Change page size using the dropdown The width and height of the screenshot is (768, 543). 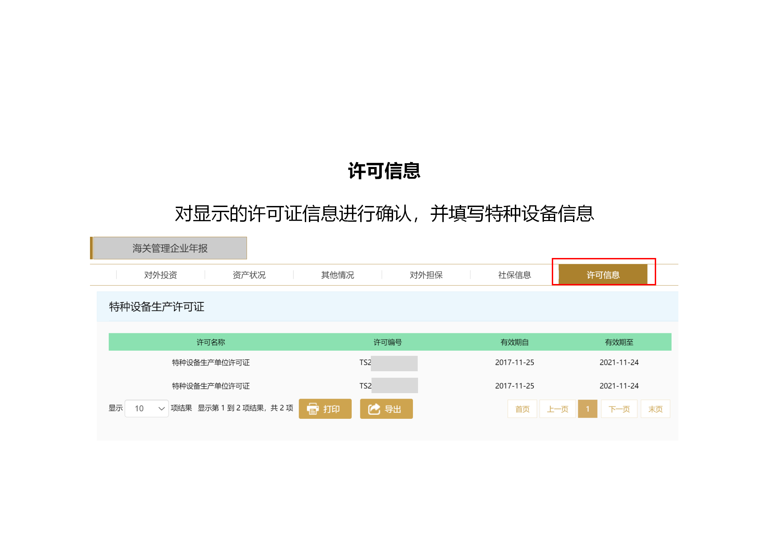[146, 409]
